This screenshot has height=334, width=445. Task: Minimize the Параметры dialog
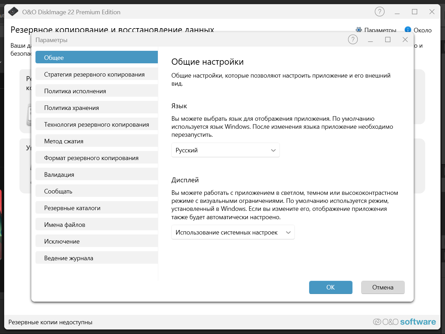click(x=370, y=40)
